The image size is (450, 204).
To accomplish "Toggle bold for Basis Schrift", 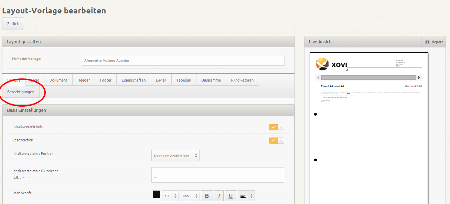I will pos(207,196).
